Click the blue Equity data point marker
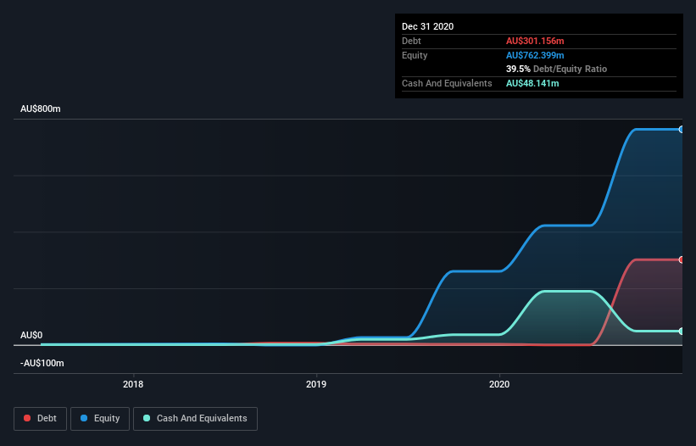The height and width of the screenshot is (446, 696). (x=682, y=130)
